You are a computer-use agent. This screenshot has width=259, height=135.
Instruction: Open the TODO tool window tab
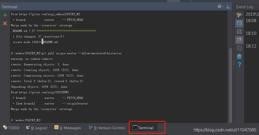(x=11, y=128)
